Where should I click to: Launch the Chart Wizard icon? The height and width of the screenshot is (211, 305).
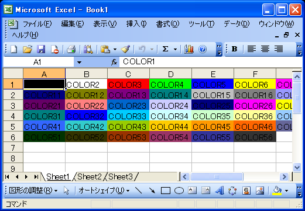(189, 49)
